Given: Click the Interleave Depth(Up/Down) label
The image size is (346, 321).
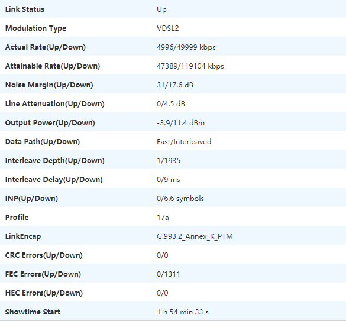Looking at the screenshot, I should [x=55, y=161].
